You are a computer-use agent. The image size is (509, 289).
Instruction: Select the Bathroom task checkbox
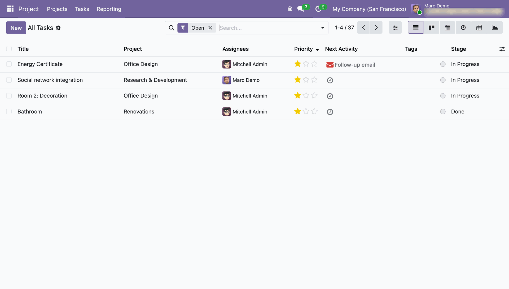tap(9, 112)
